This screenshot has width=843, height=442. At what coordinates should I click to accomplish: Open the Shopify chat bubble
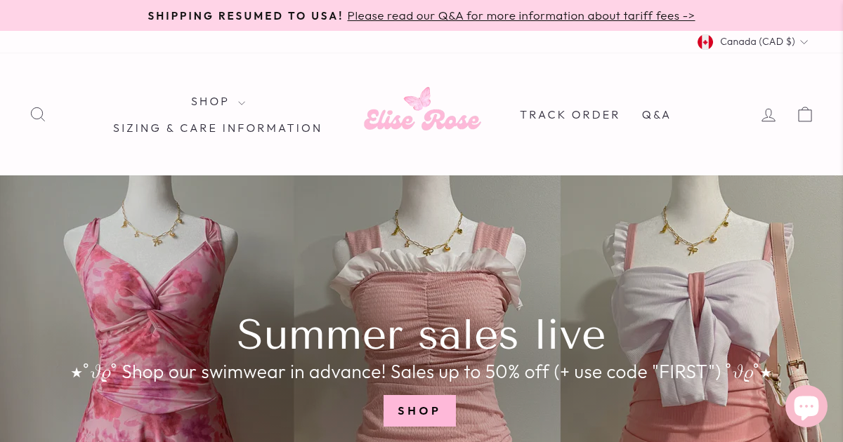[806, 406]
